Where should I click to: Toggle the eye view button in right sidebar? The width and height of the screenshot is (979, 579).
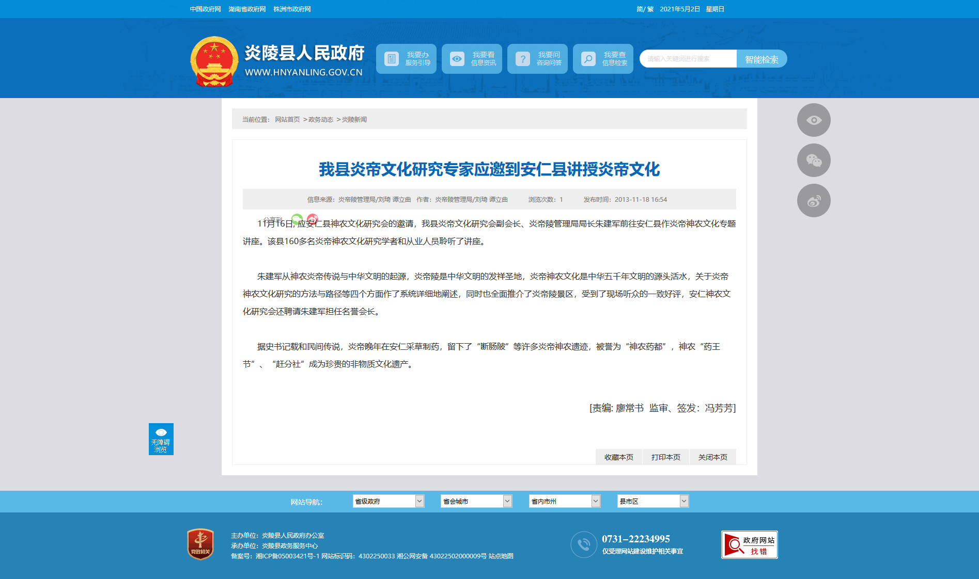point(814,120)
